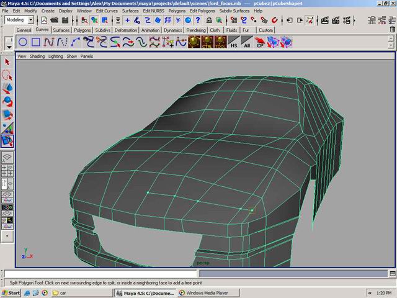Open the shelf options arrow at left
This screenshot has width=397, height=298.
tap(8, 45)
